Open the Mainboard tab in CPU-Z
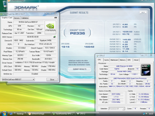155x116 pixels. pyautogui.click(x=114, y=60)
